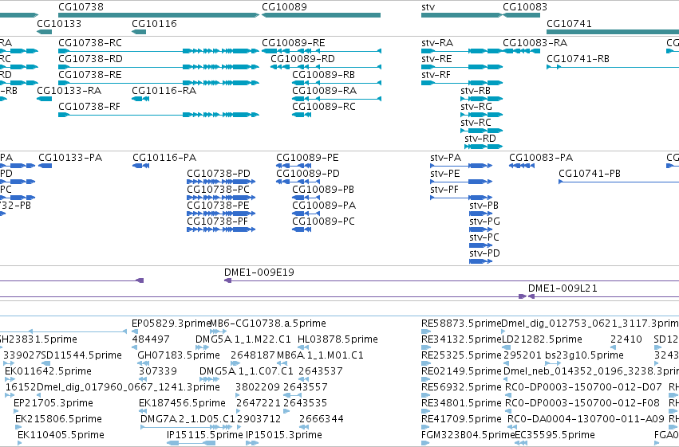This screenshot has height=447, width=679.
Task: Click transcript label CG10738-RC
Action: click(90, 43)
